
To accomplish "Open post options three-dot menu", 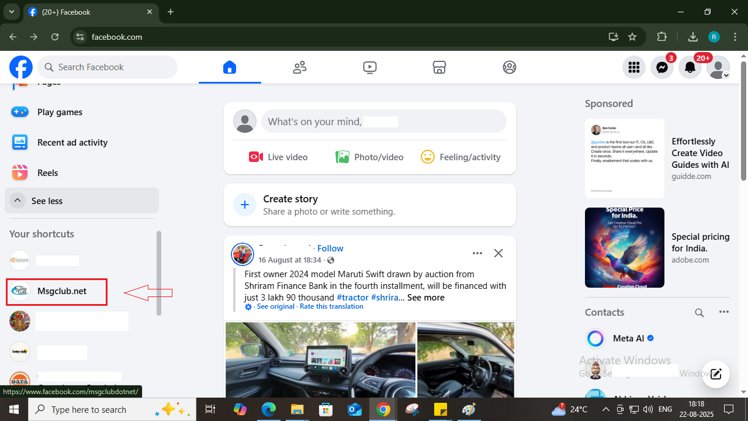I will click(477, 253).
